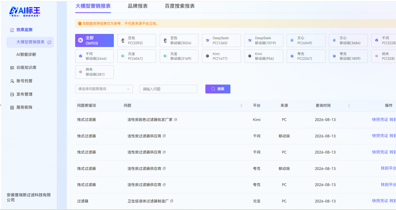Viewport: 396px width, 210px height.
Task: Click the 文心 PC logo icon
Action: click(x=292, y=40)
